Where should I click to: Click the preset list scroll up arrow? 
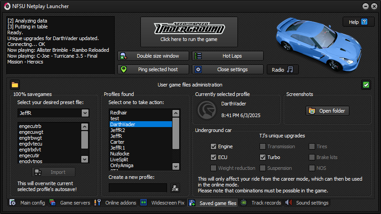tap(84, 127)
